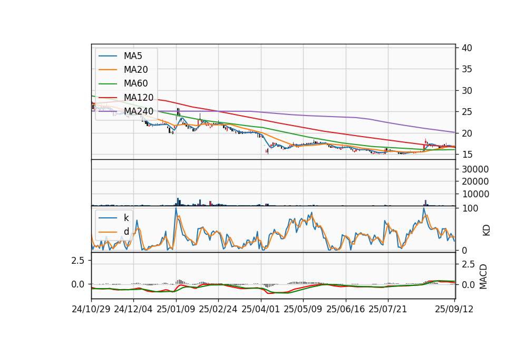The width and height of the screenshot is (506, 364).
Task: Click the price axis value 30
Action: (467, 91)
